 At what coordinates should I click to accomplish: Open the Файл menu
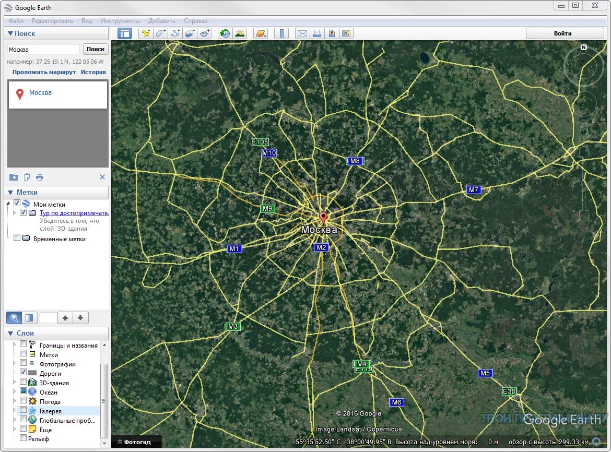16,21
